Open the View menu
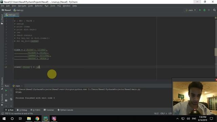This screenshot has height=122, width=217. [14, 6]
